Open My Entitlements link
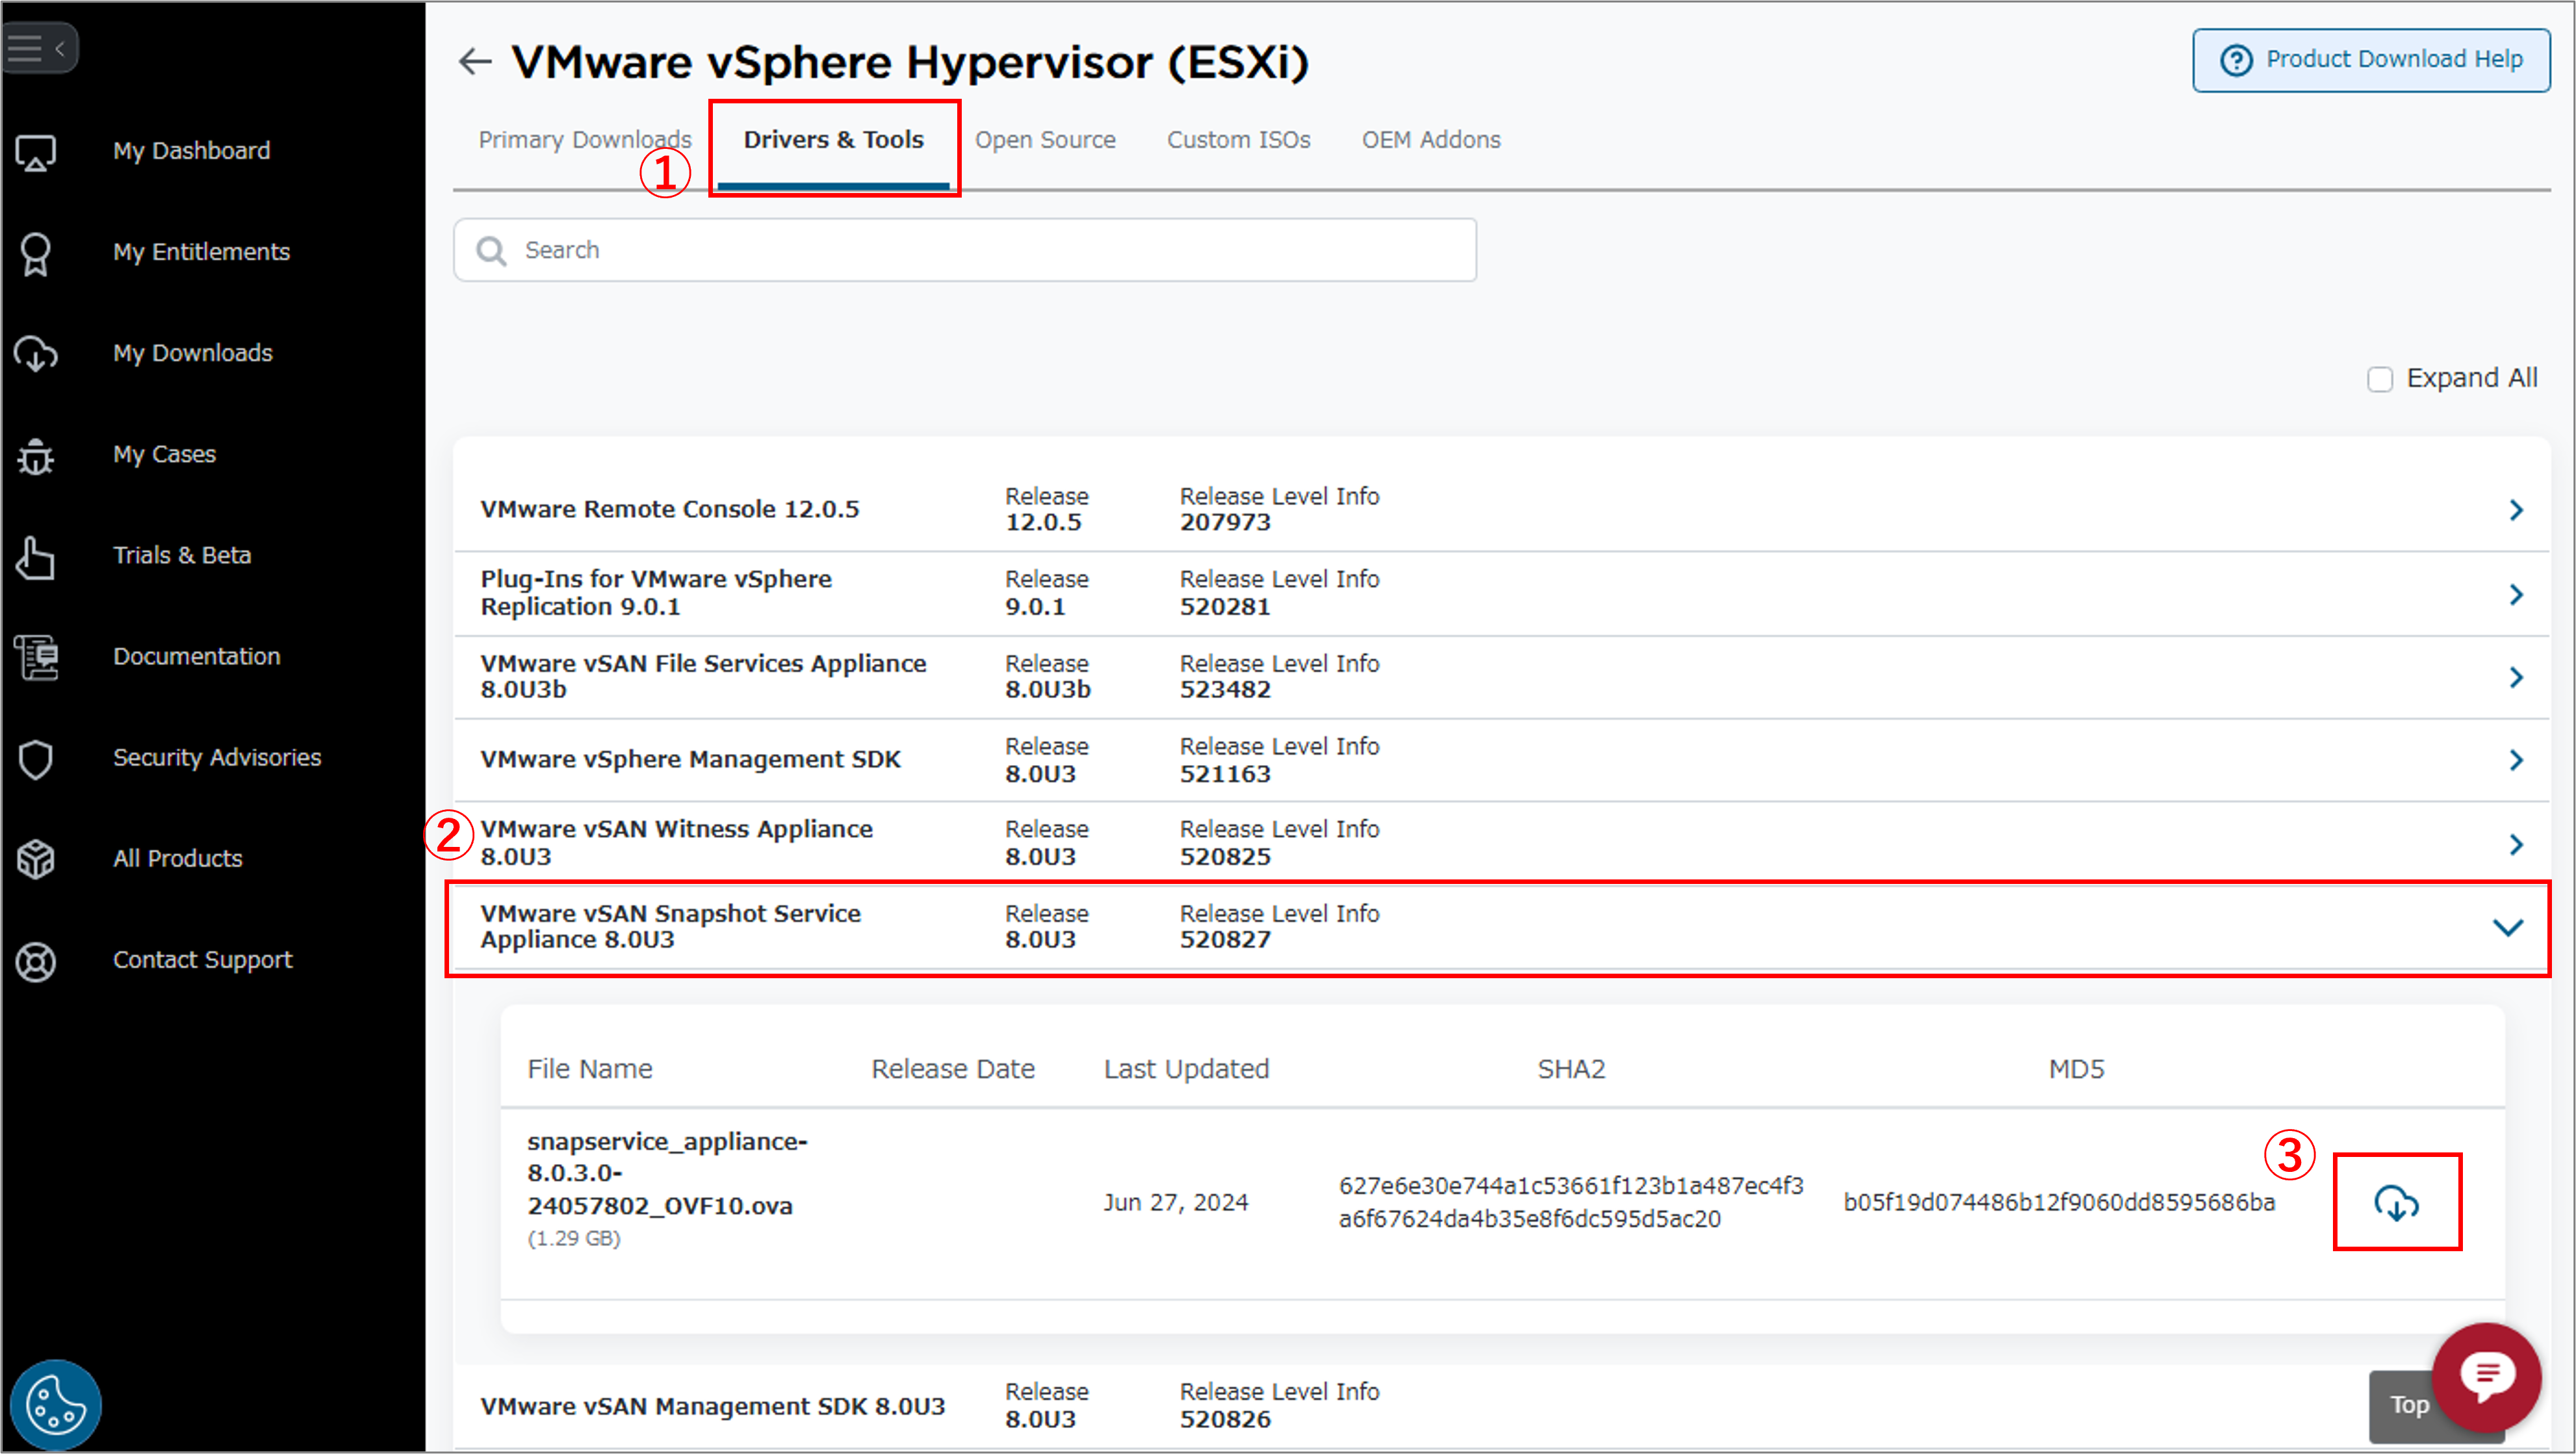Image resolution: width=2576 pixels, height=1454 pixels. pyautogui.click(x=201, y=252)
